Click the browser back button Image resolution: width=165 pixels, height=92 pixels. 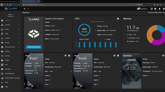[2, 5]
